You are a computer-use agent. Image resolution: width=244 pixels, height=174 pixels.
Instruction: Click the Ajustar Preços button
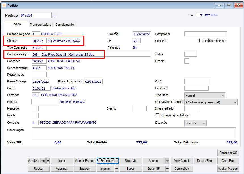pos(85,161)
